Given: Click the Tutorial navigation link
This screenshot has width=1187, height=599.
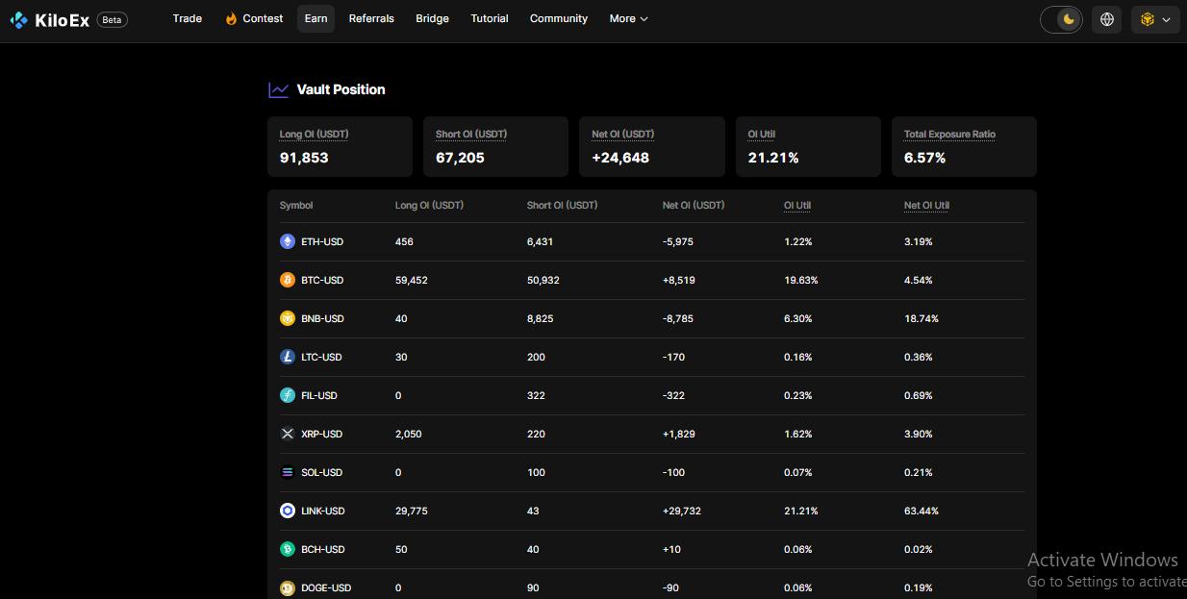Looking at the screenshot, I should tap(490, 18).
